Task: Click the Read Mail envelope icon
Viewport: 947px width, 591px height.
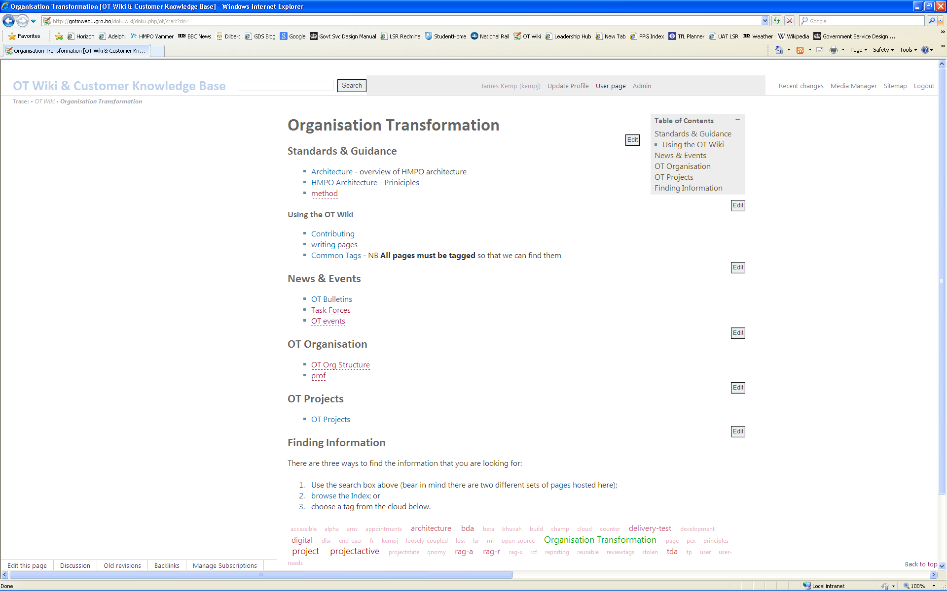Action: [x=820, y=50]
